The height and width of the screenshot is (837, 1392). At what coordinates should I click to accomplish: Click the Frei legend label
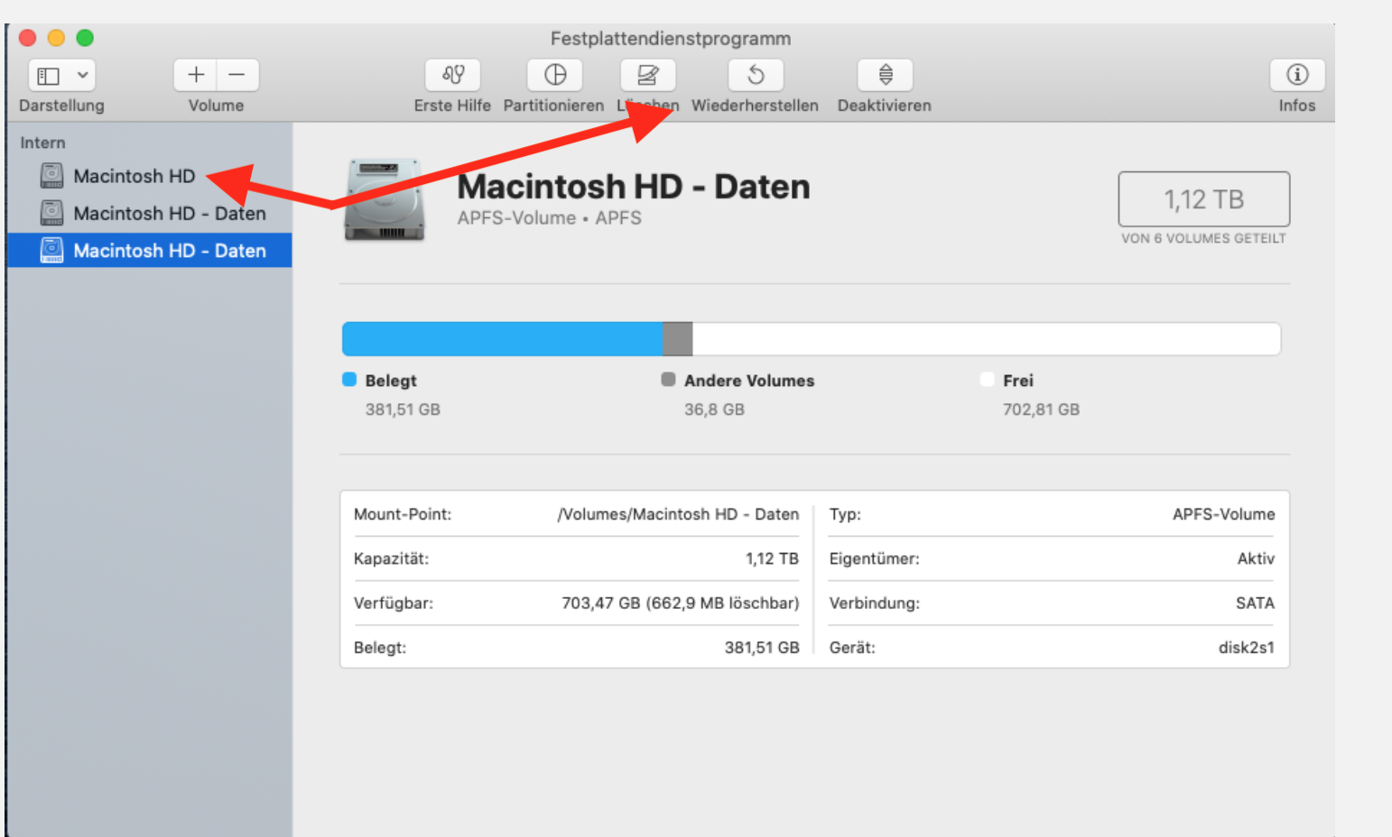click(1018, 381)
